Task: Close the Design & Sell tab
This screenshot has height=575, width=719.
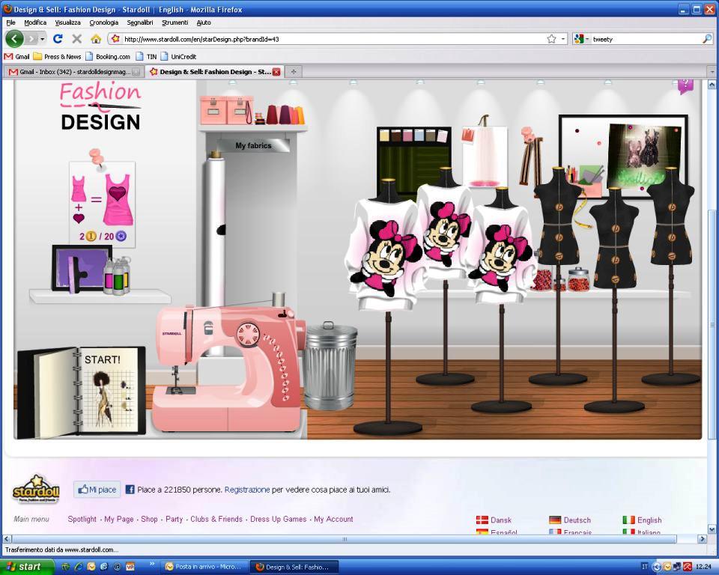Action: pyautogui.click(x=276, y=72)
